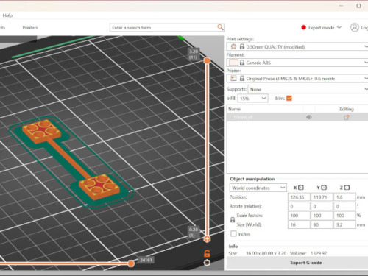Reset X axis icon in manipulation
This screenshot has height=276, width=368.
[301, 188]
